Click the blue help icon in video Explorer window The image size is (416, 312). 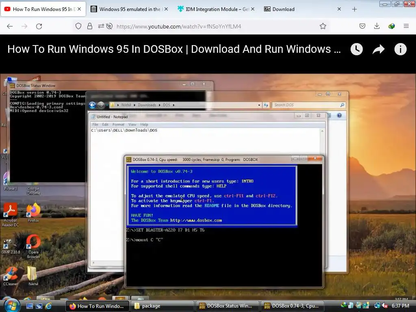tap(339, 115)
